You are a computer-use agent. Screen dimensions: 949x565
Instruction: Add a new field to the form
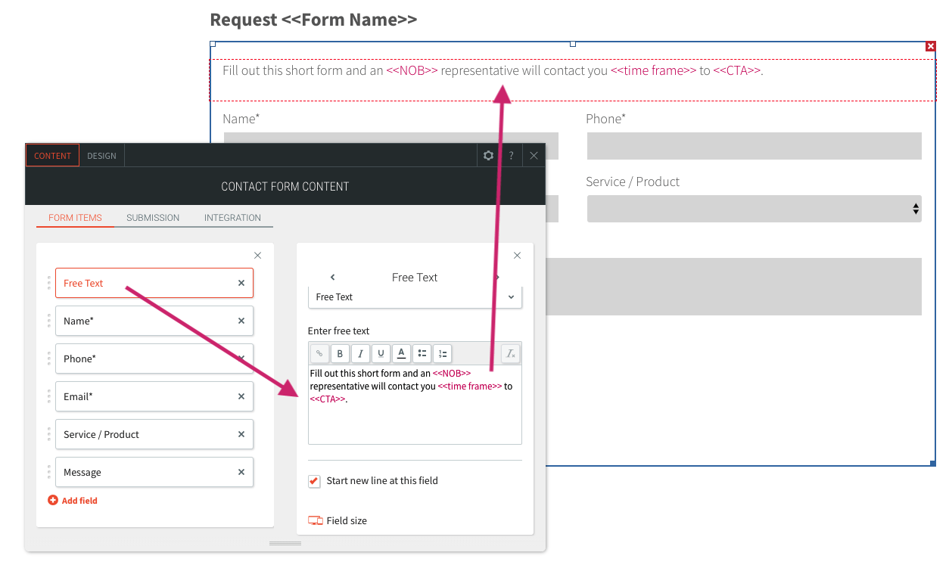(73, 501)
